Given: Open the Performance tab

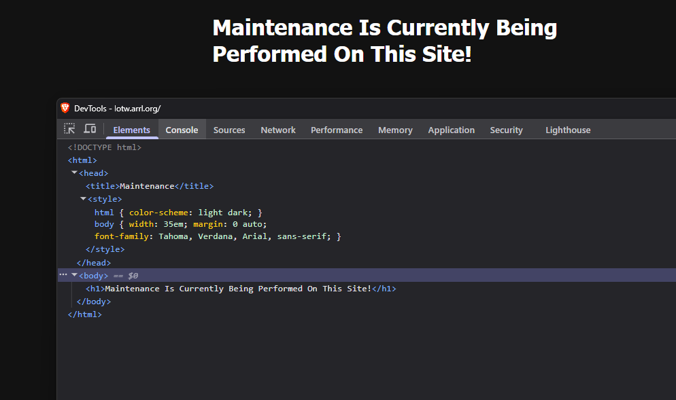Looking at the screenshot, I should coord(337,130).
